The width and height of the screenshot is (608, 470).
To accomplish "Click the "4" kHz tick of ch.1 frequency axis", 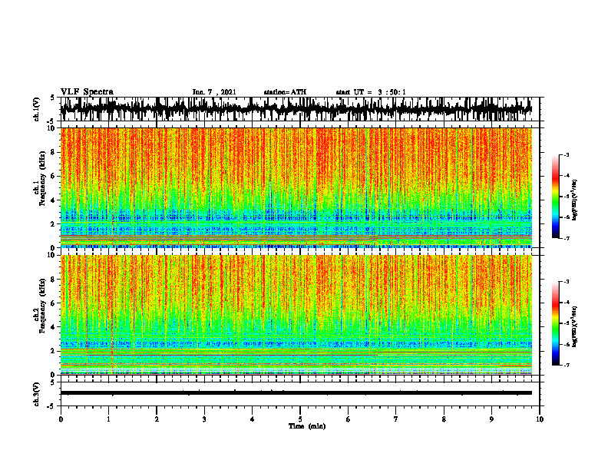I will pos(54,200).
